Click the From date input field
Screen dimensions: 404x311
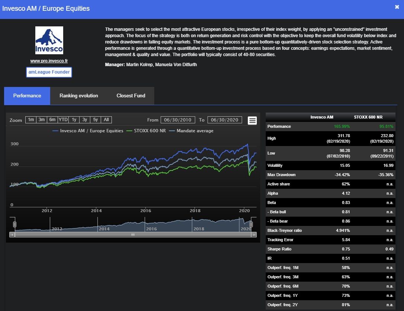(178, 120)
